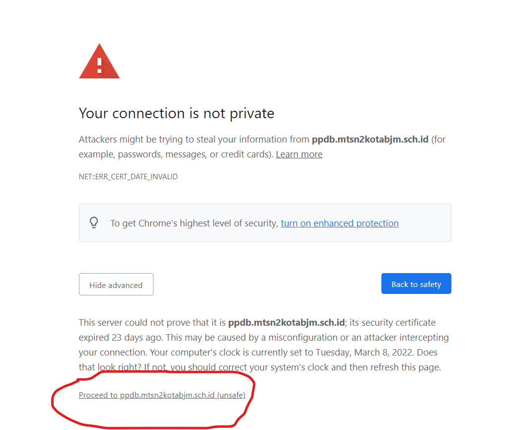This screenshot has width=507, height=430.
Task: Click bold domain name in Attackers paragraph
Action: 370,140
